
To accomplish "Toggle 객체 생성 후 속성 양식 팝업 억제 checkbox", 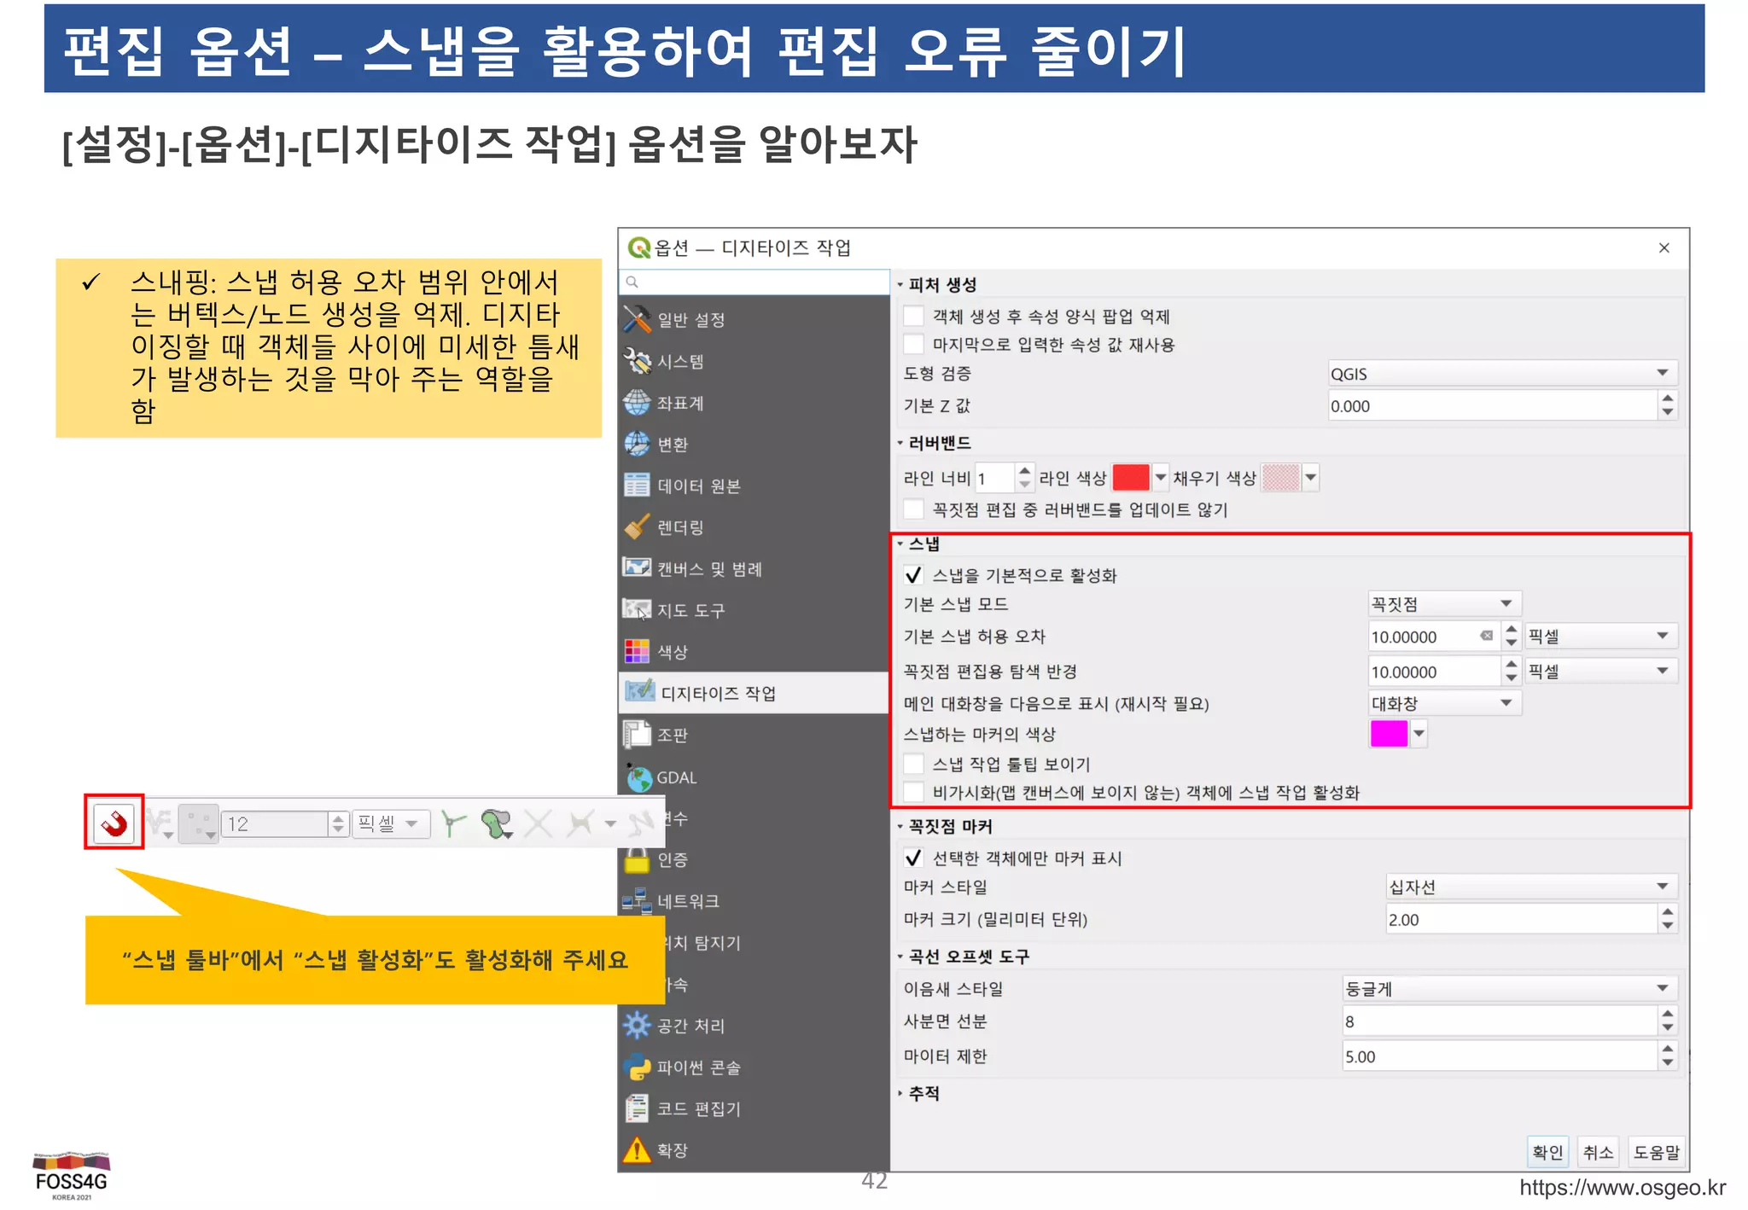I will tap(913, 316).
